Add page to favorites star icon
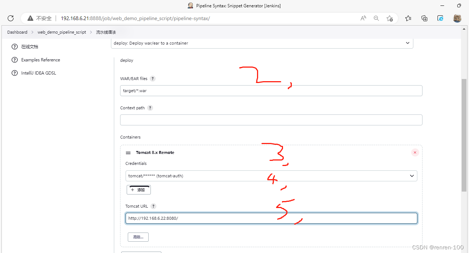 [x=390, y=18]
